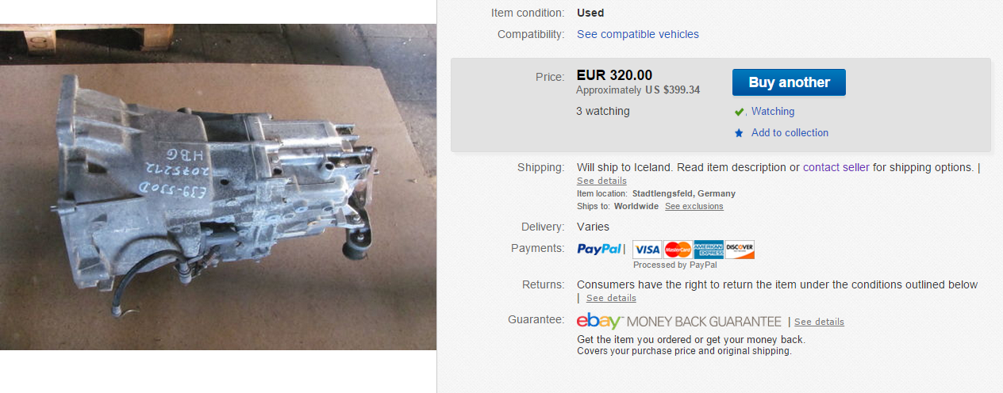Add item to collection
The width and height of the screenshot is (1003, 393).
point(790,133)
